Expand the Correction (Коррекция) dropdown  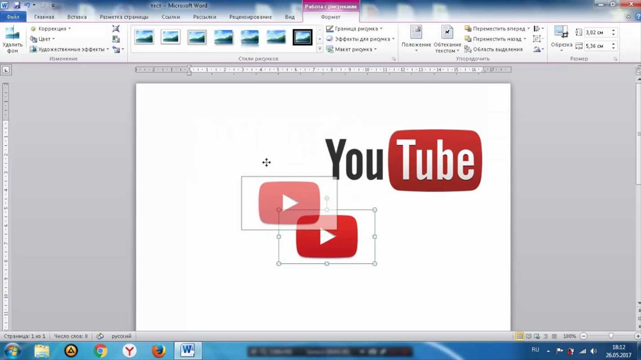tap(50, 29)
